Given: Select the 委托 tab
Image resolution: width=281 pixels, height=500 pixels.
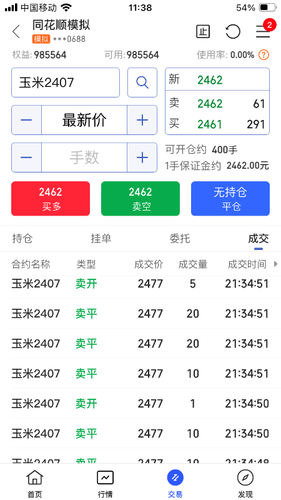Looking at the screenshot, I should 180,239.
